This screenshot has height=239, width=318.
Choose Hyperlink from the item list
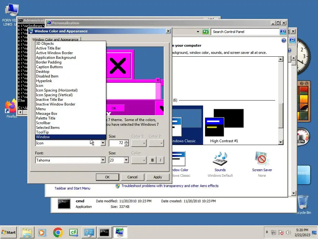(70, 81)
